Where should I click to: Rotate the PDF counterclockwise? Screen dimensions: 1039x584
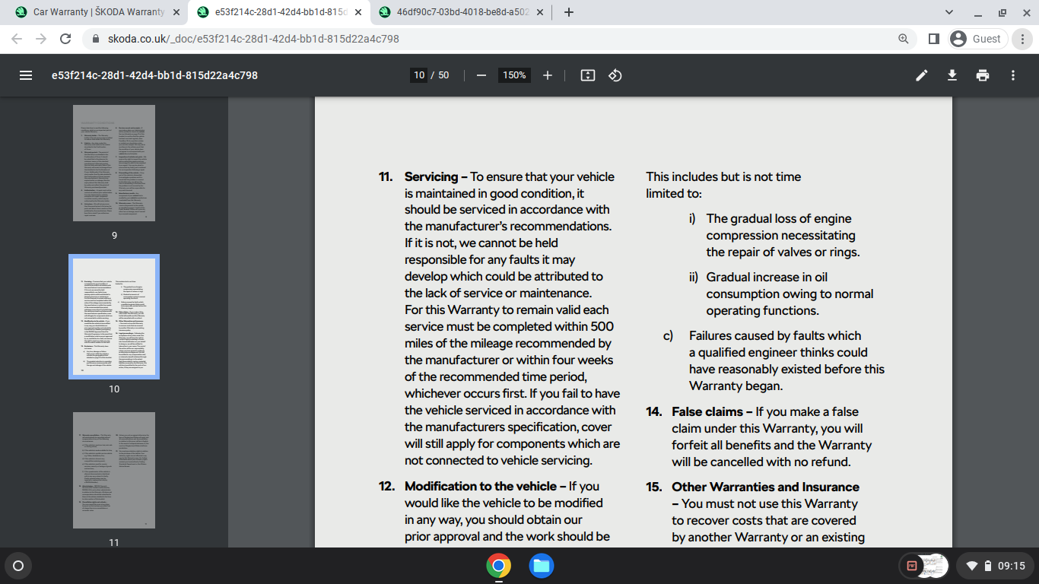click(x=616, y=75)
